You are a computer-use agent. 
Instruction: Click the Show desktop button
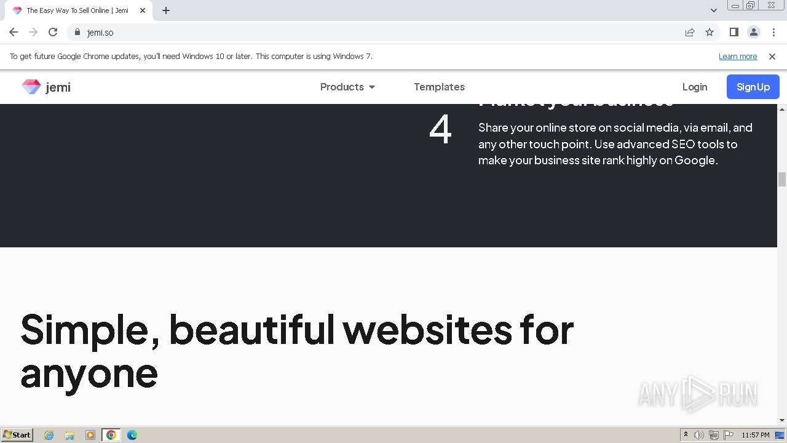(x=780, y=435)
